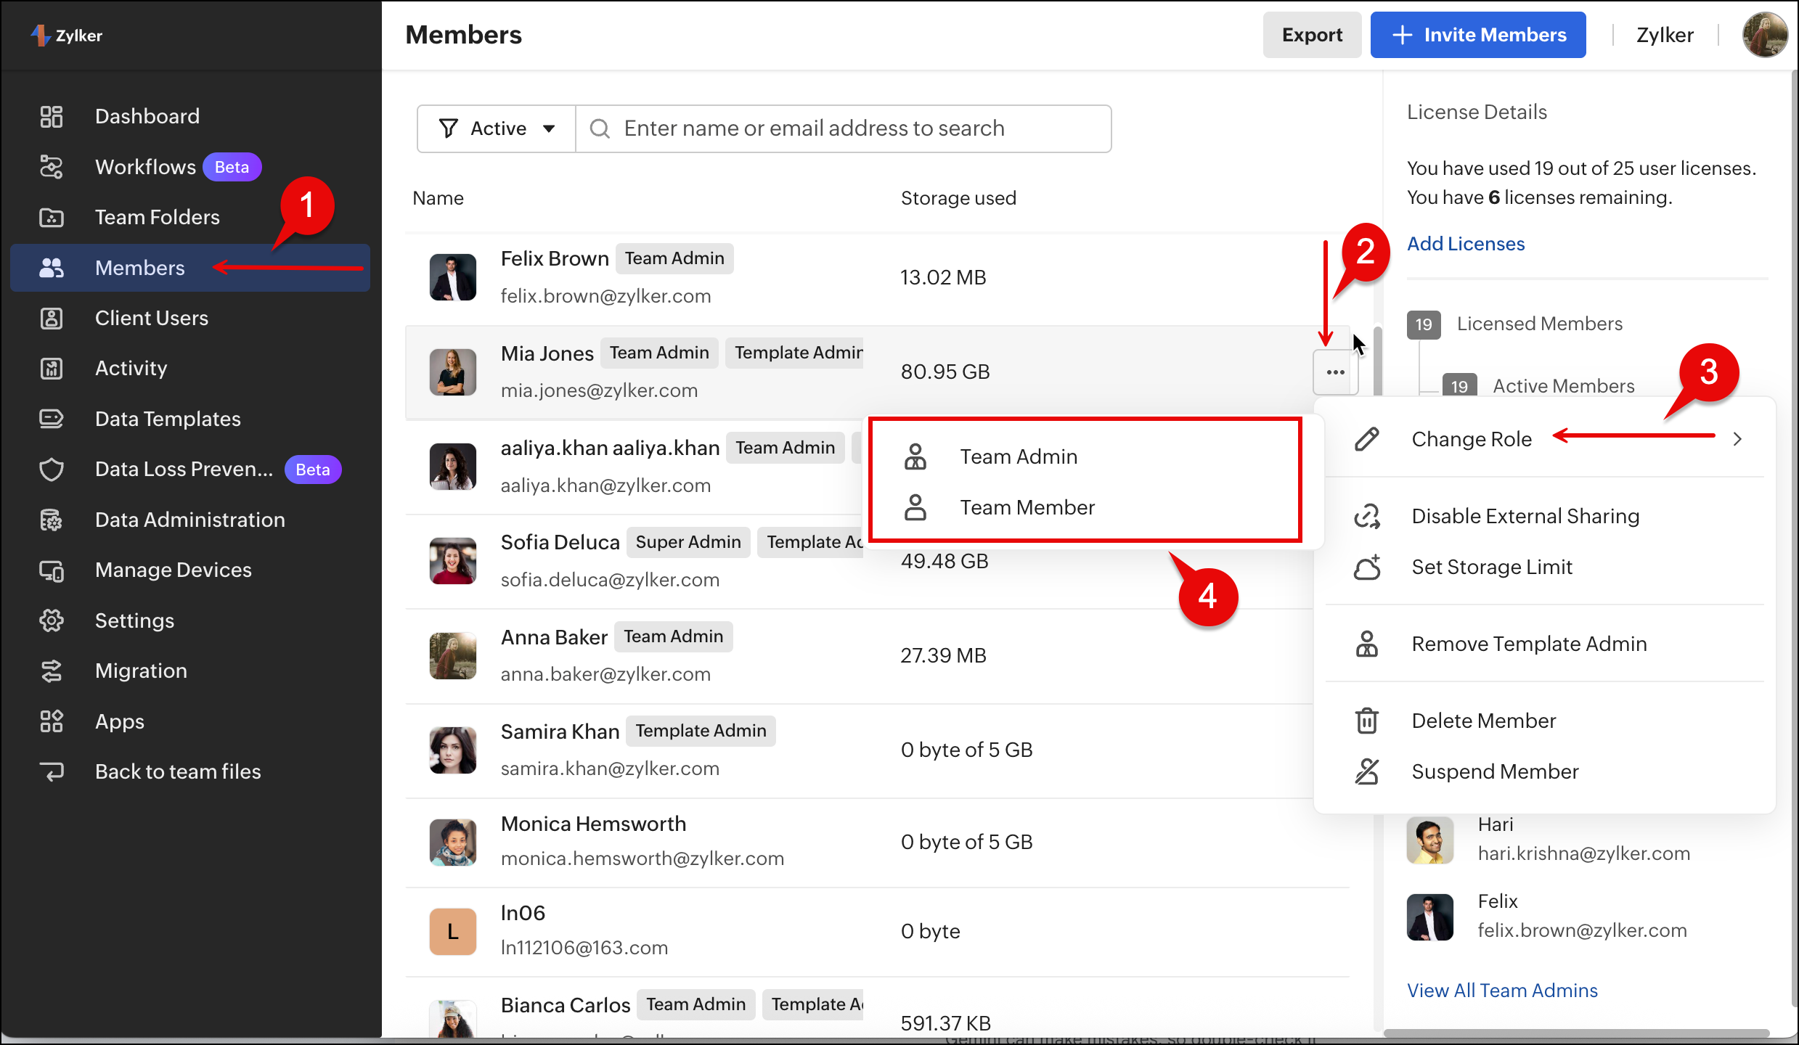
Task: Select the Data Loss Prevention shield icon
Action: [x=52, y=470]
